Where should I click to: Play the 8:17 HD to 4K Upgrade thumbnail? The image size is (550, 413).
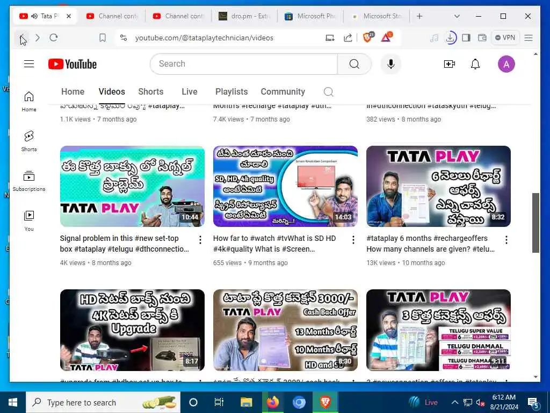tap(132, 330)
